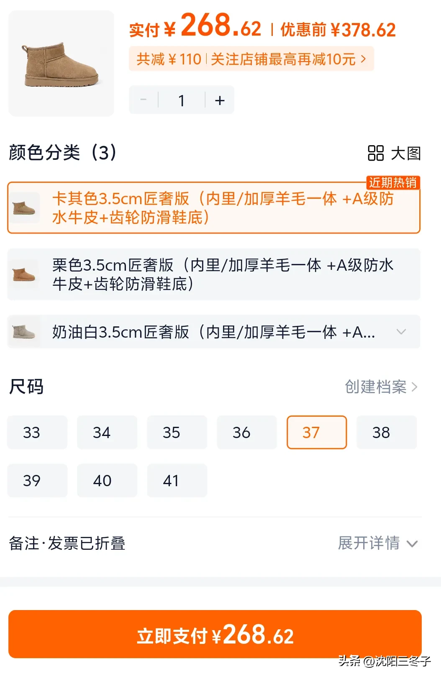Click the 栗色 option's boot thumbnail
441x677 pixels.
click(25, 274)
